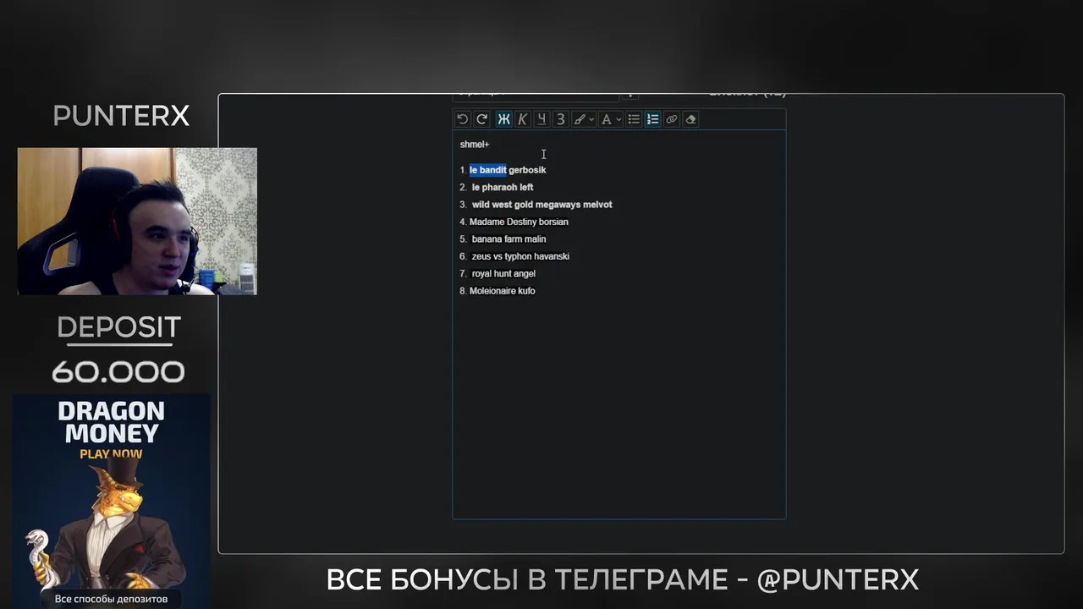Image resolution: width=1083 pixels, height=609 pixels.
Task: Clear formatting with eraser icon
Action: click(690, 119)
